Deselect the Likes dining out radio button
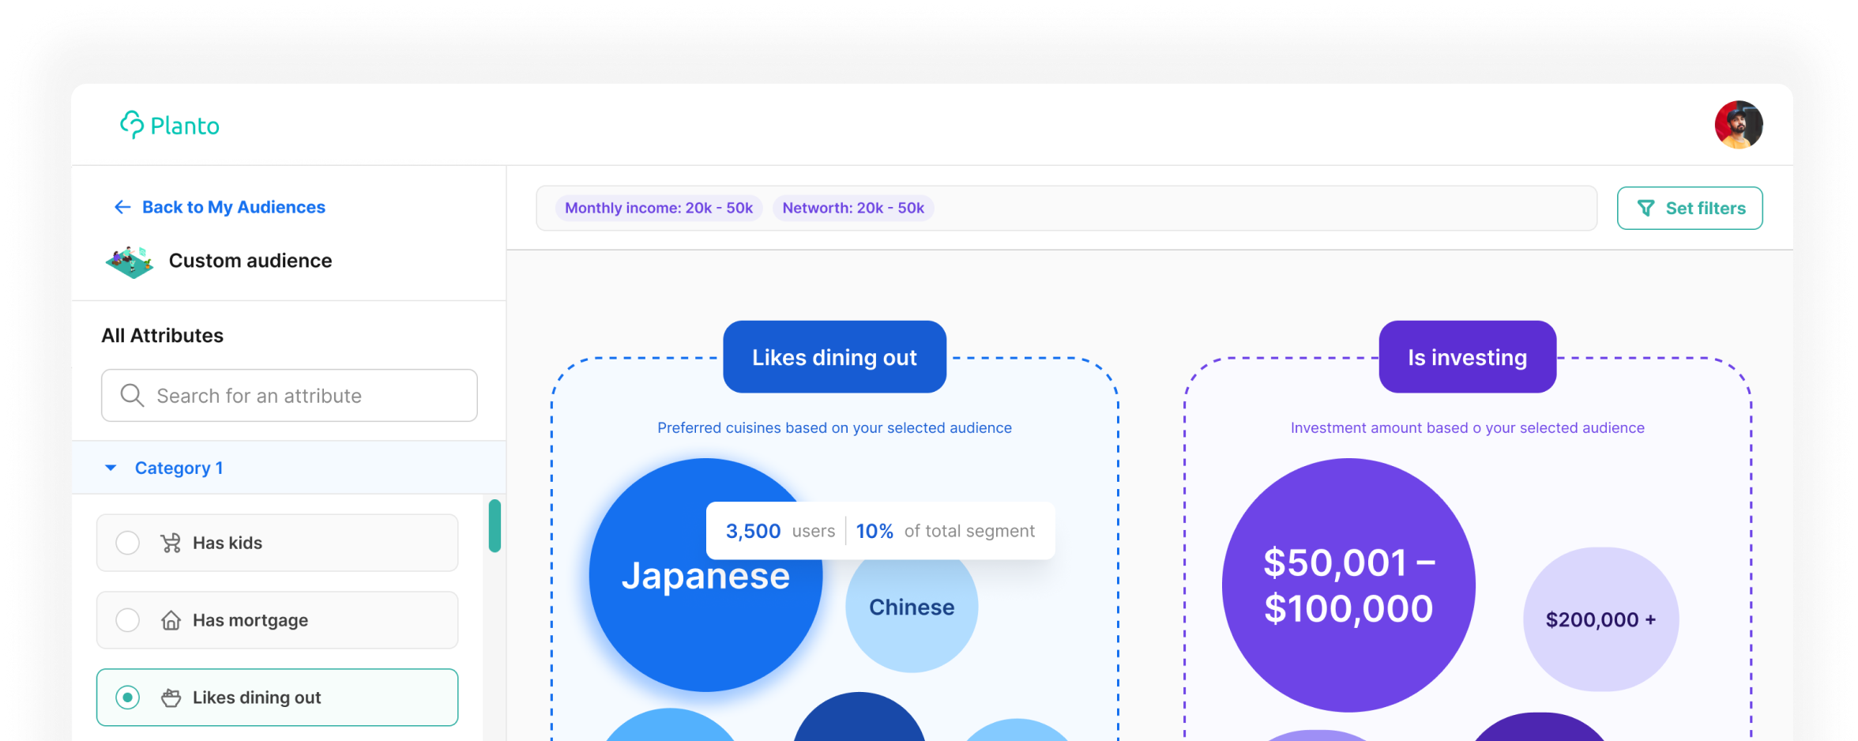The height and width of the screenshot is (741, 1858). click(127, 698)
